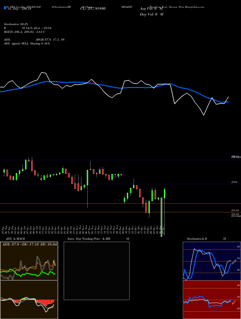Open the ADX indicator chart panel
This screenshot has width=241, height=319.
[x=29, y=261]
